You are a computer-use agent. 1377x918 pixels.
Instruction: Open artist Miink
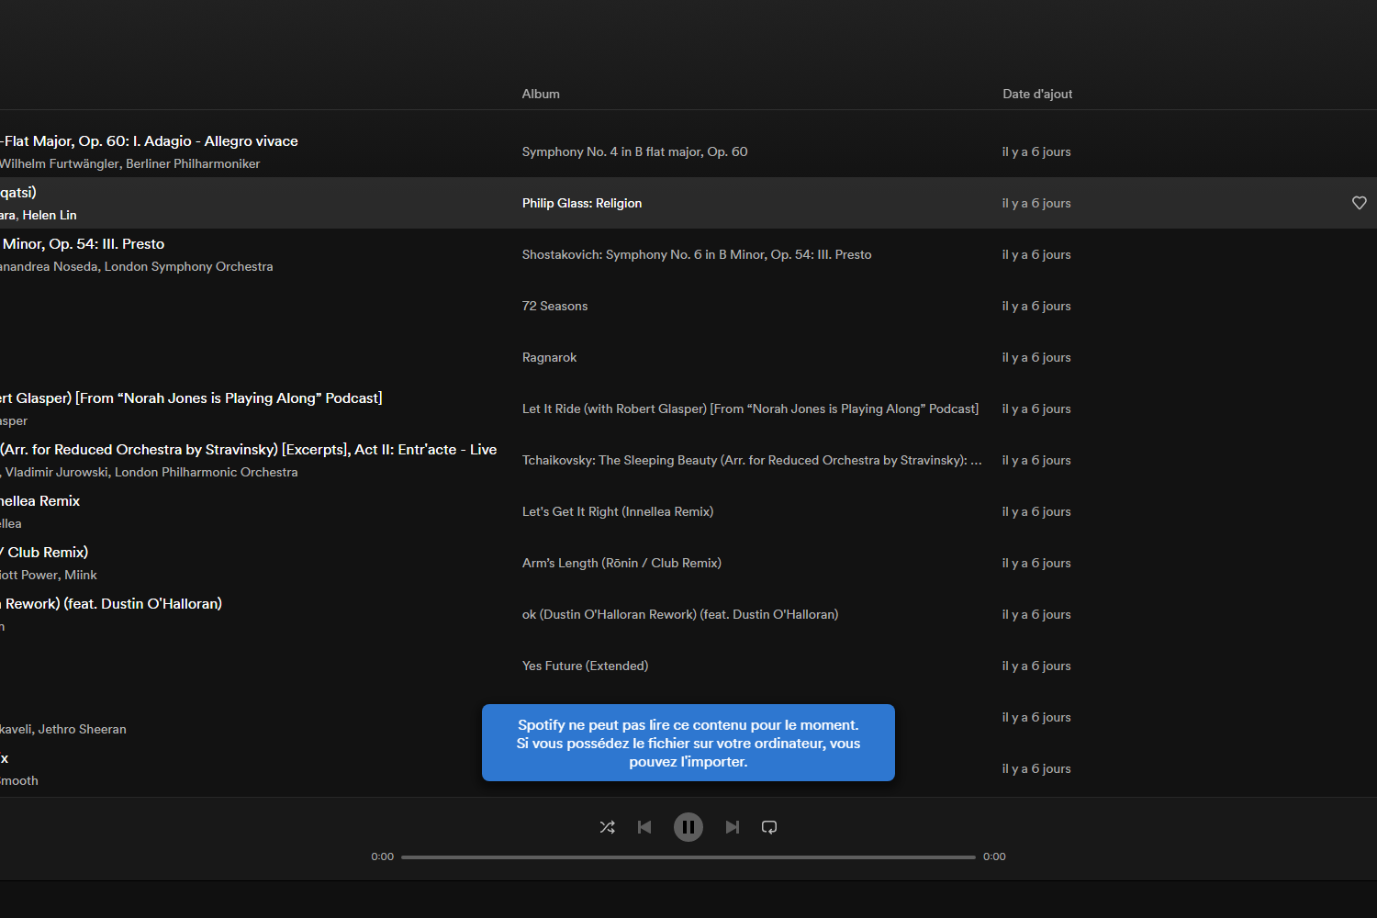[x=81, y=575]
